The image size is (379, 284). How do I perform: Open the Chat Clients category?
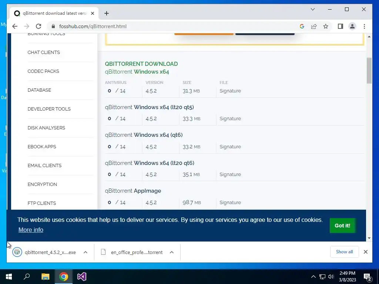point(44,53)
